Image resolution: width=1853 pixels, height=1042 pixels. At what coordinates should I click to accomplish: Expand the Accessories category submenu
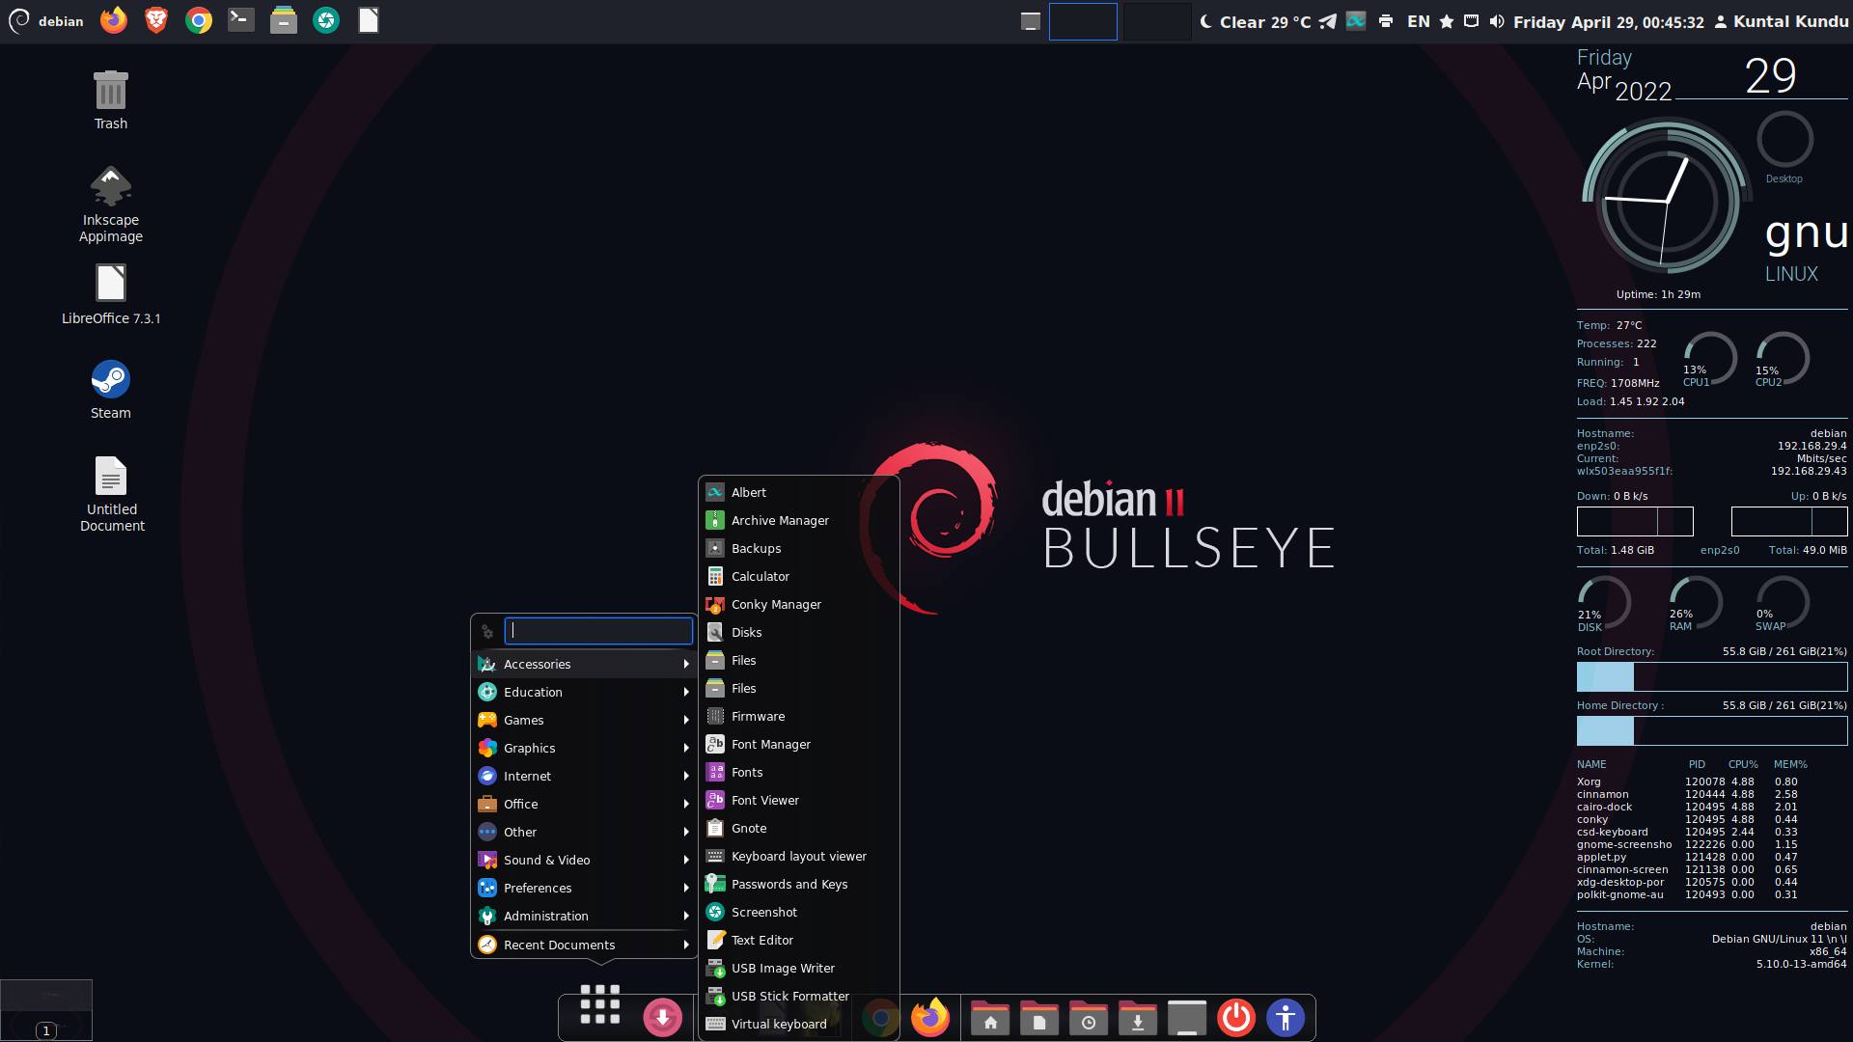click(x=584, y=664)
